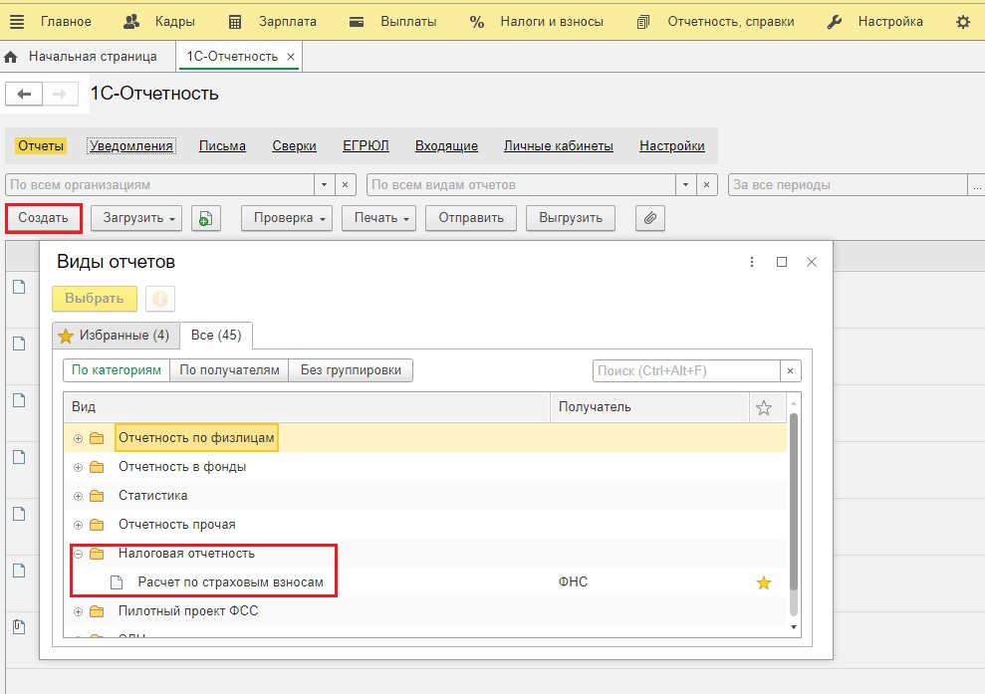
Task: Select По категориям grouping
Action: (x=117, y=370)
